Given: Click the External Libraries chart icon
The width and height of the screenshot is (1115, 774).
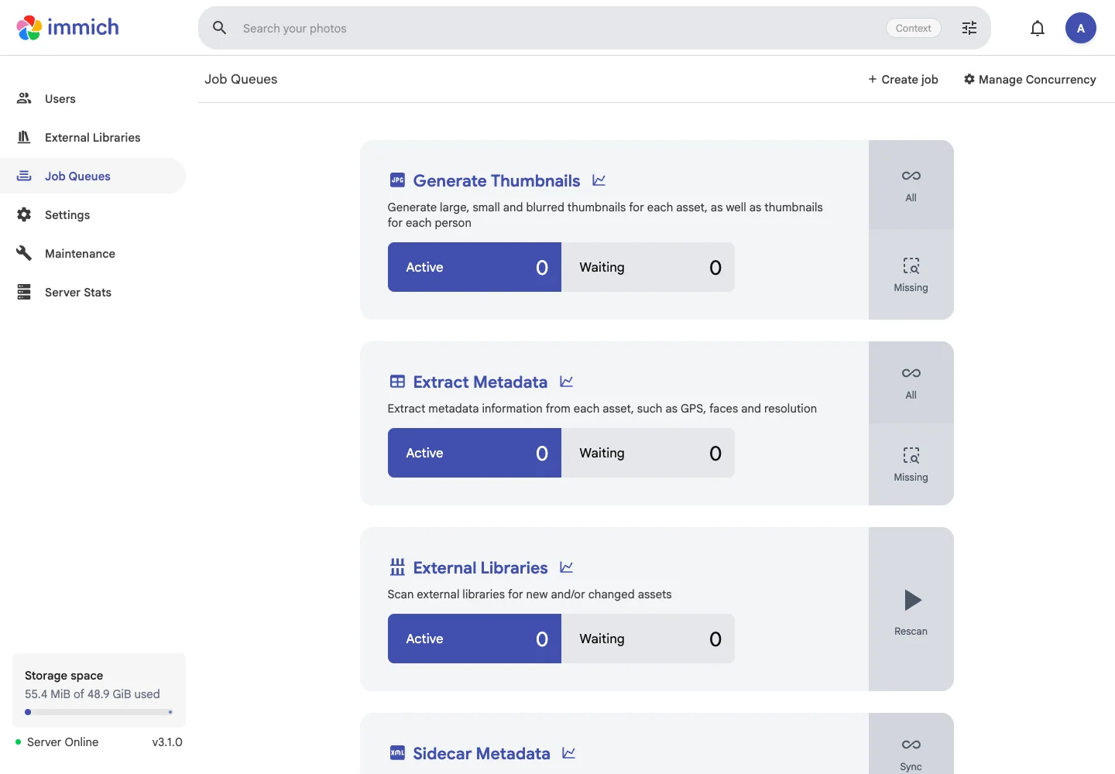Looking at the screenshot, I should pyautogui.click(x=567, y=567).
